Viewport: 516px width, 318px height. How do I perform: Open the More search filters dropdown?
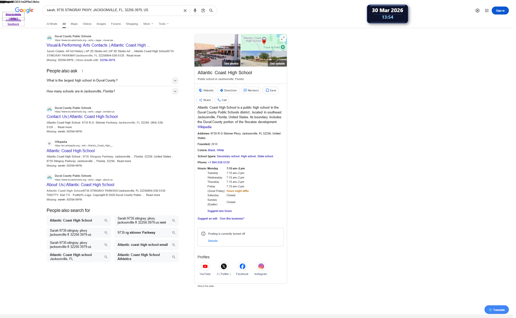point(148,24)
